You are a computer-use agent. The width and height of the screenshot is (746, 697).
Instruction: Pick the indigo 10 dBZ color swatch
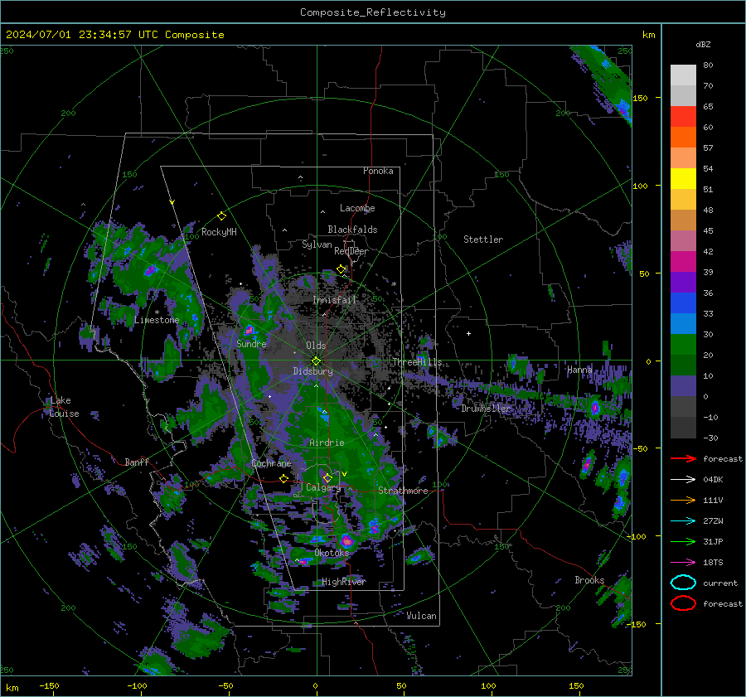click(683, 386)
